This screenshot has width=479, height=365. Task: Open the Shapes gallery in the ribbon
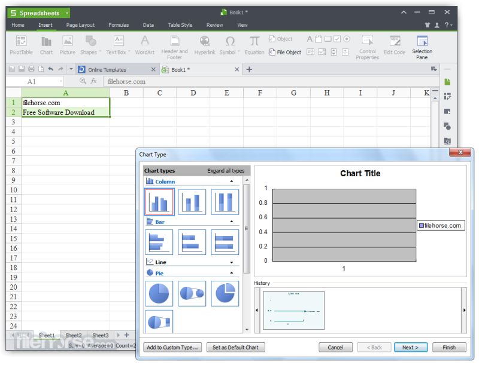click(90, 45)
